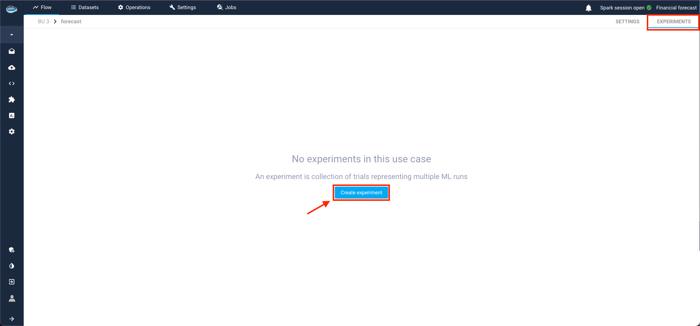Click the Create experiment button
Image resolution: width=700 pixels, height=326 pixels.
(x=361, y=192)
